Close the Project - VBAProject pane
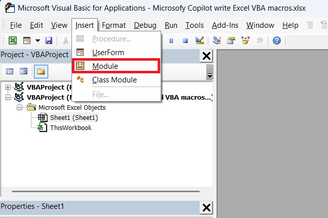 (206, 56)
